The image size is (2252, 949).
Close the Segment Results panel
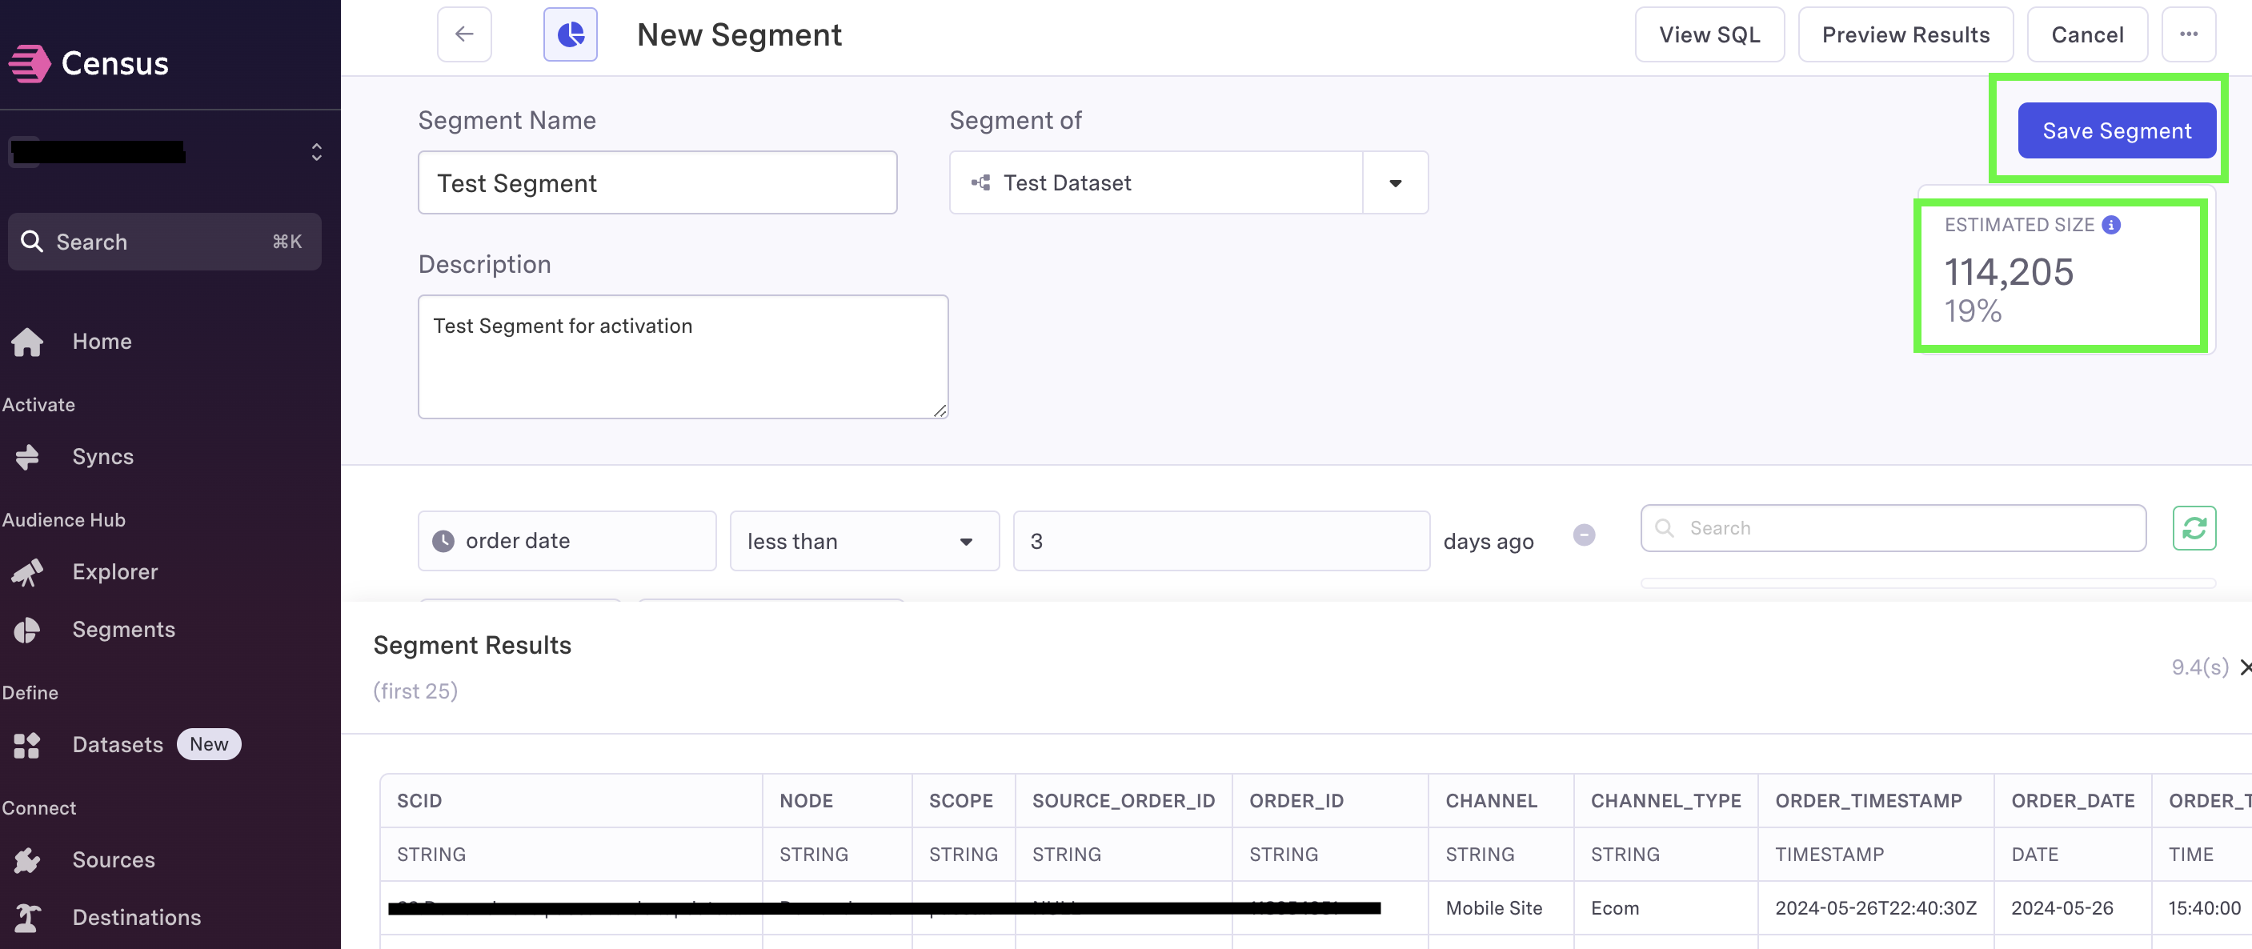(x=2244, y=667)
